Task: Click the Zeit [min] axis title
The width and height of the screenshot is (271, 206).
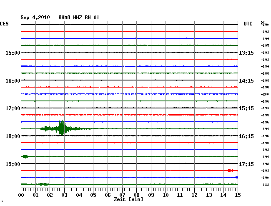Action: click(128, 199)
